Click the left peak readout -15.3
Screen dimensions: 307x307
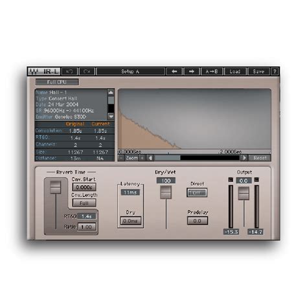coord(231,232)
